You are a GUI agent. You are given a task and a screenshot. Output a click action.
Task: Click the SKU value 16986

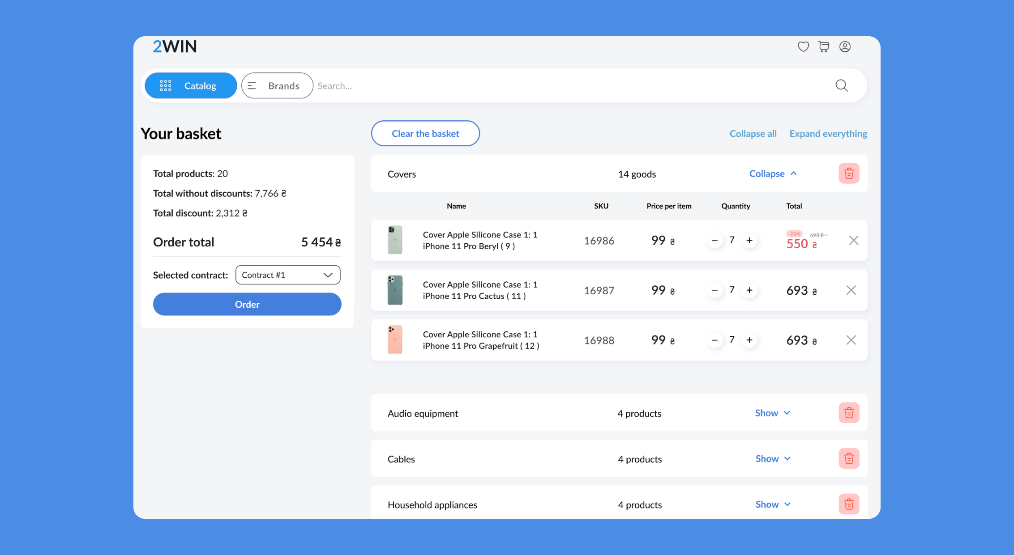point(599,241)
